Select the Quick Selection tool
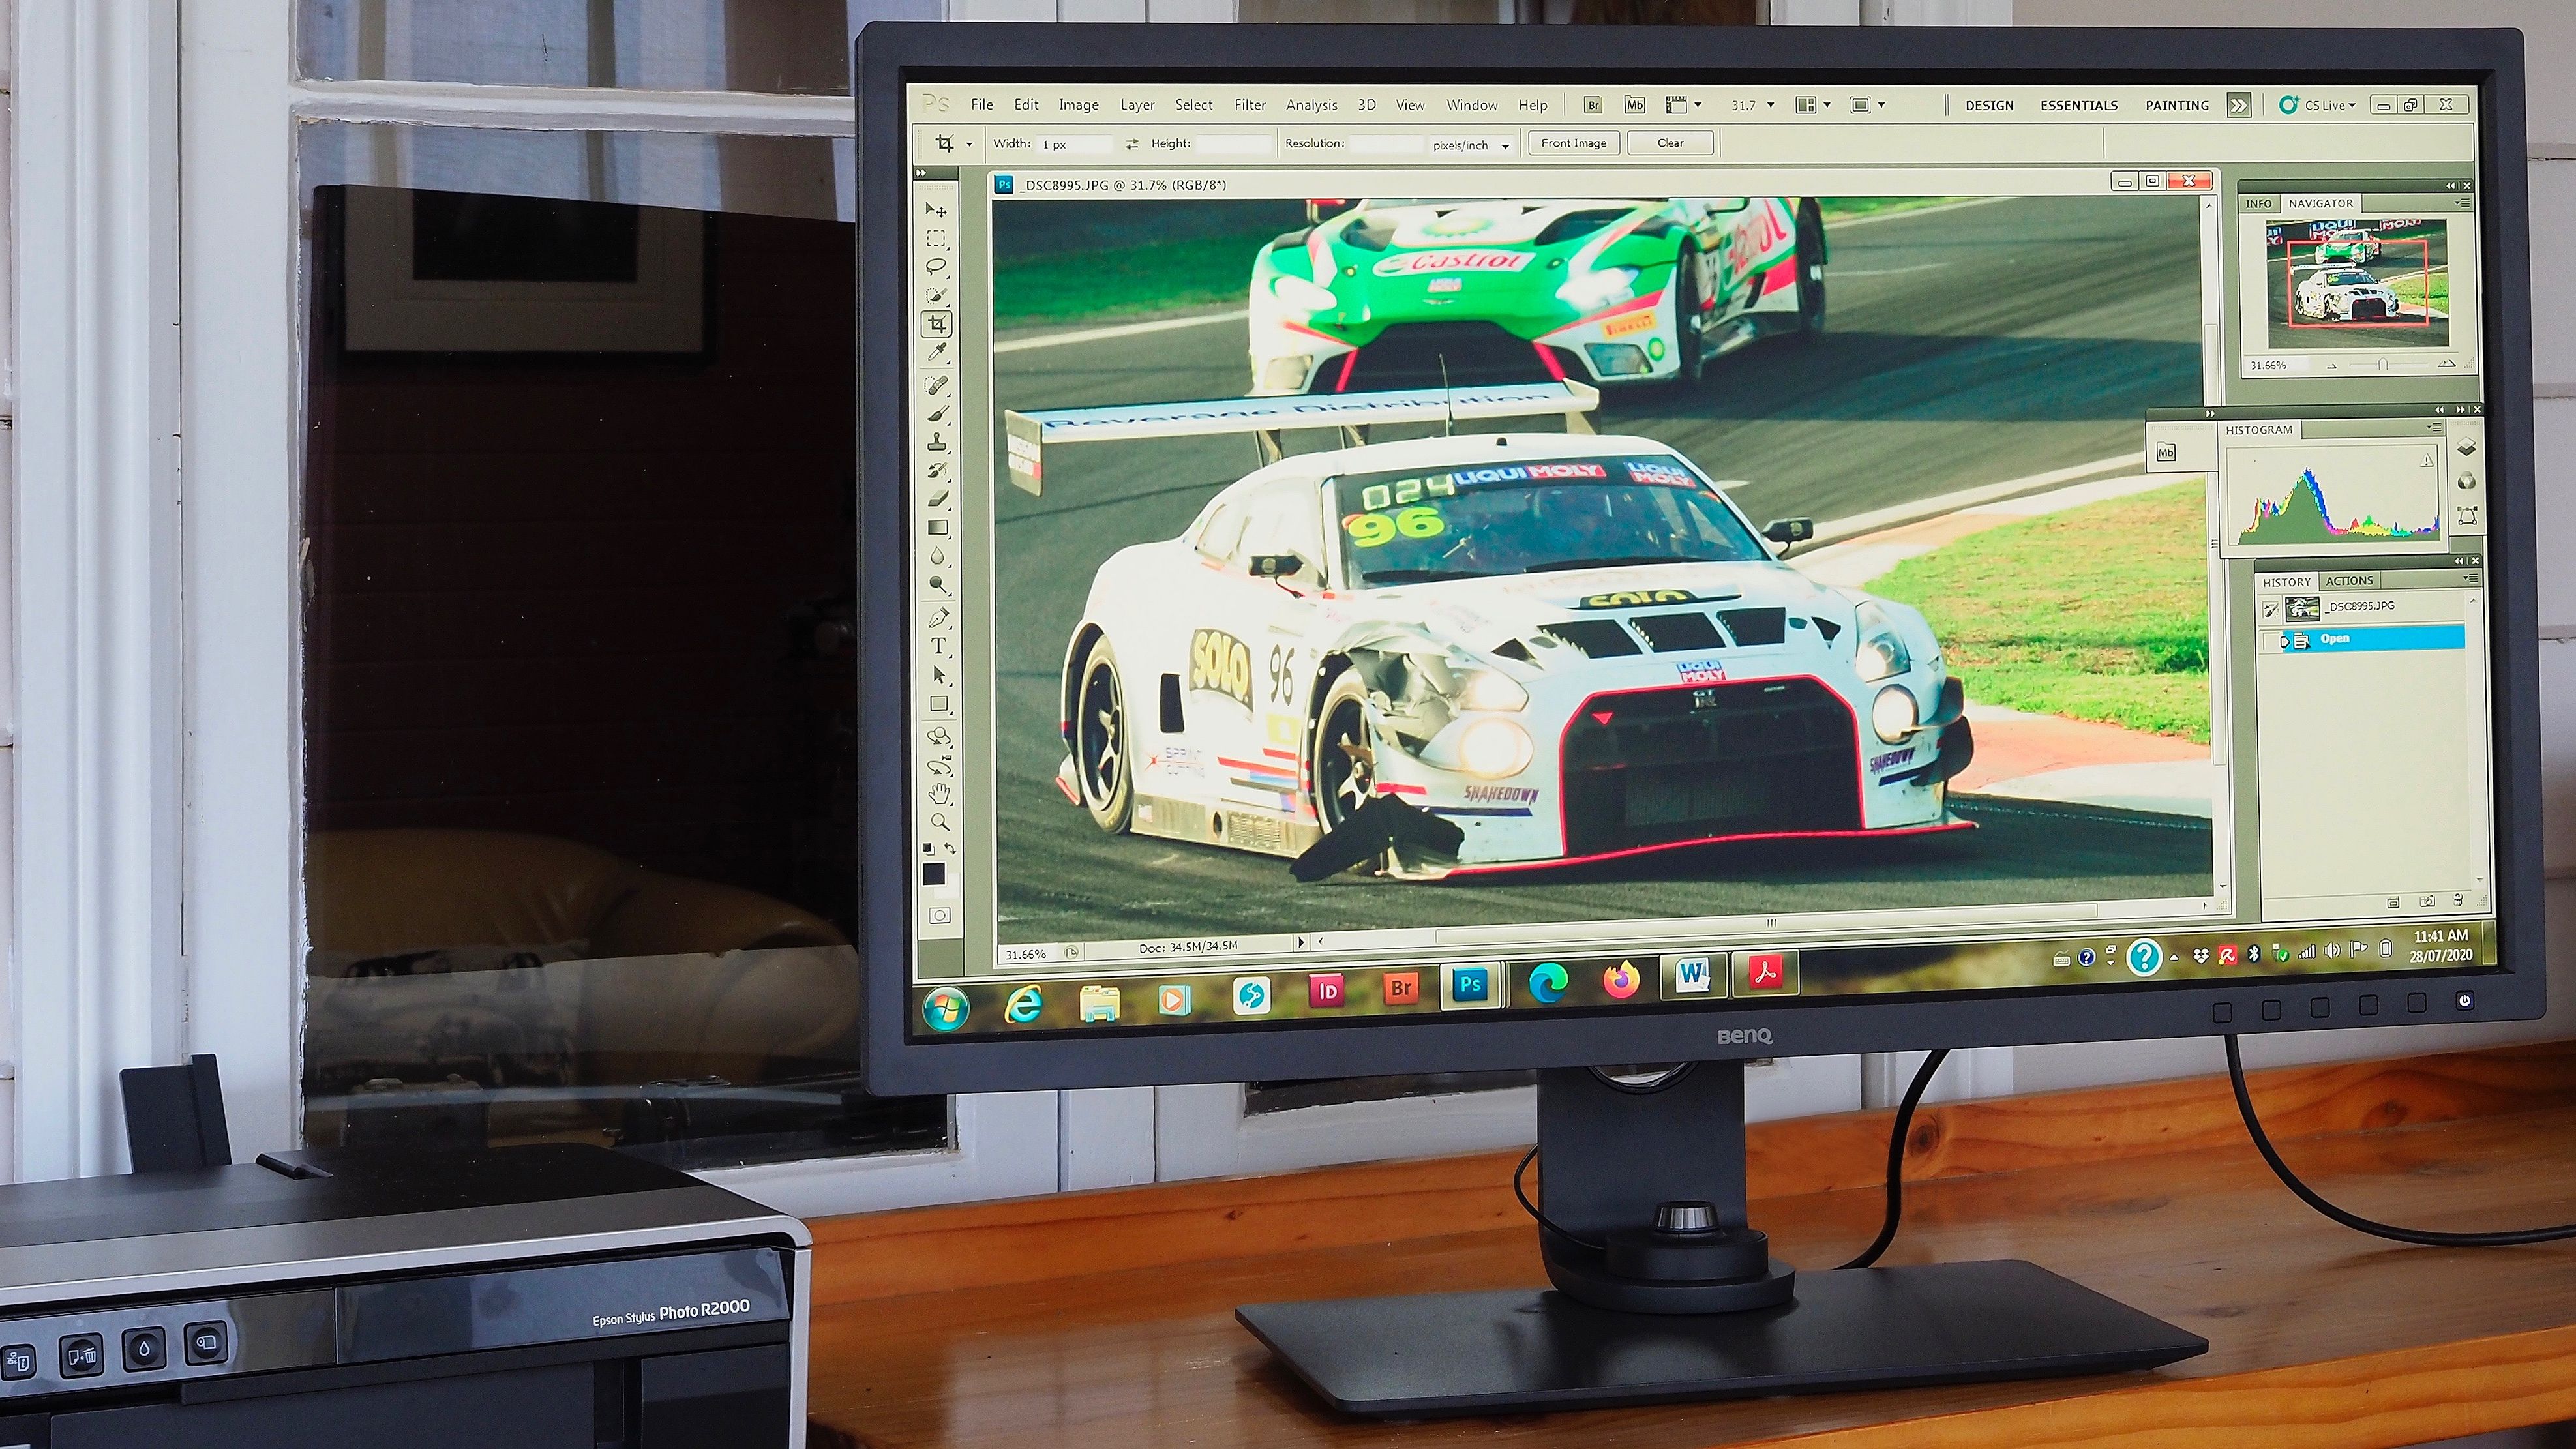 click(936, 296)
